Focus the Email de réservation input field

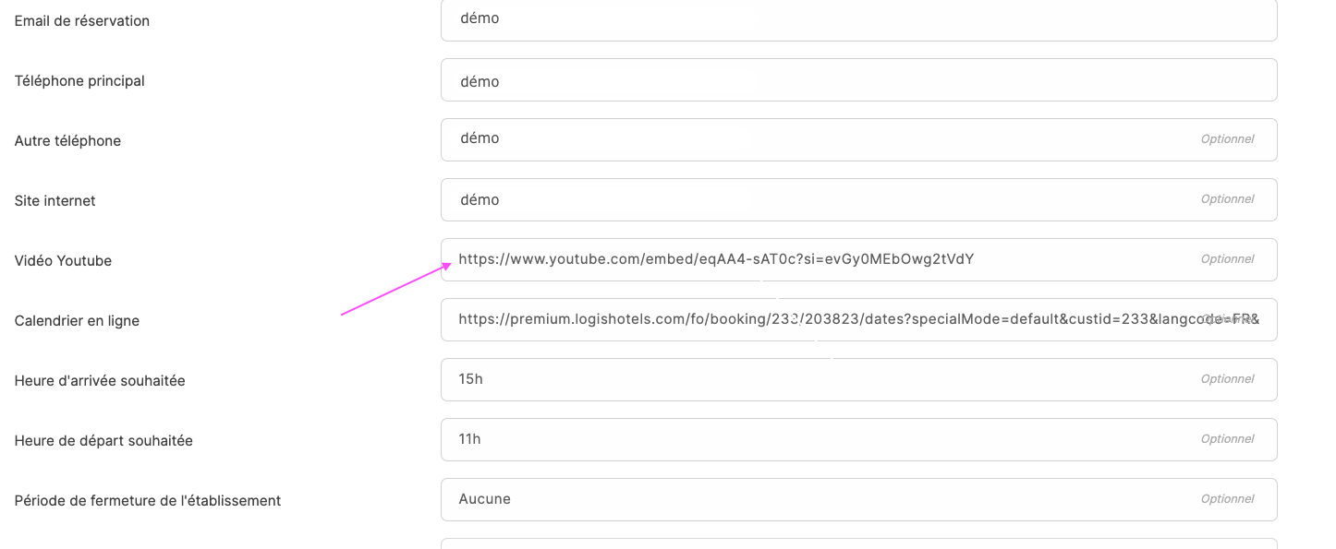pos(858,19)
